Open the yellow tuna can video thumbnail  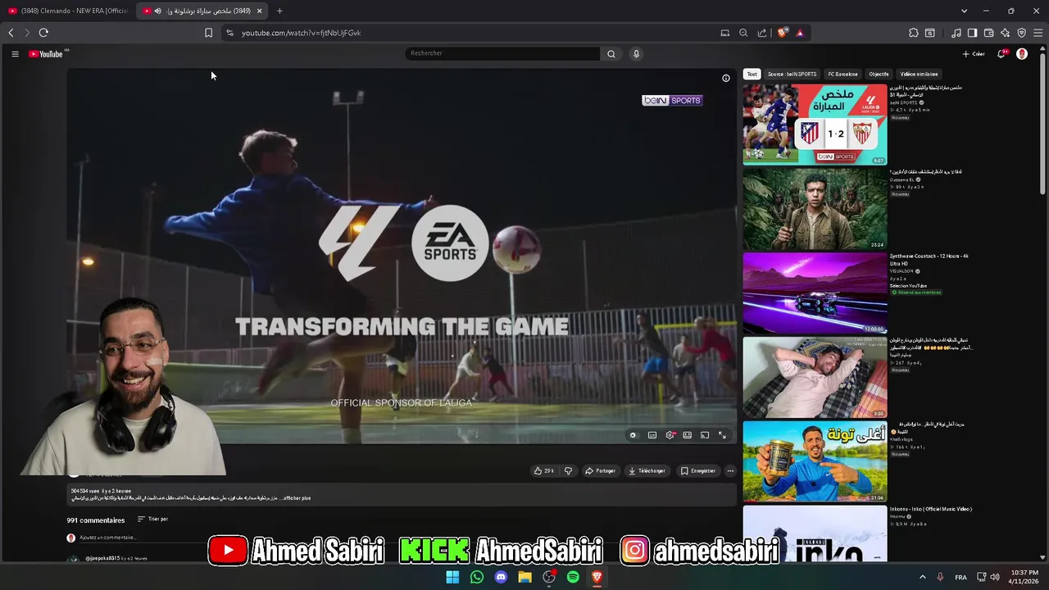pyautogui.click(x=815, y=461)
